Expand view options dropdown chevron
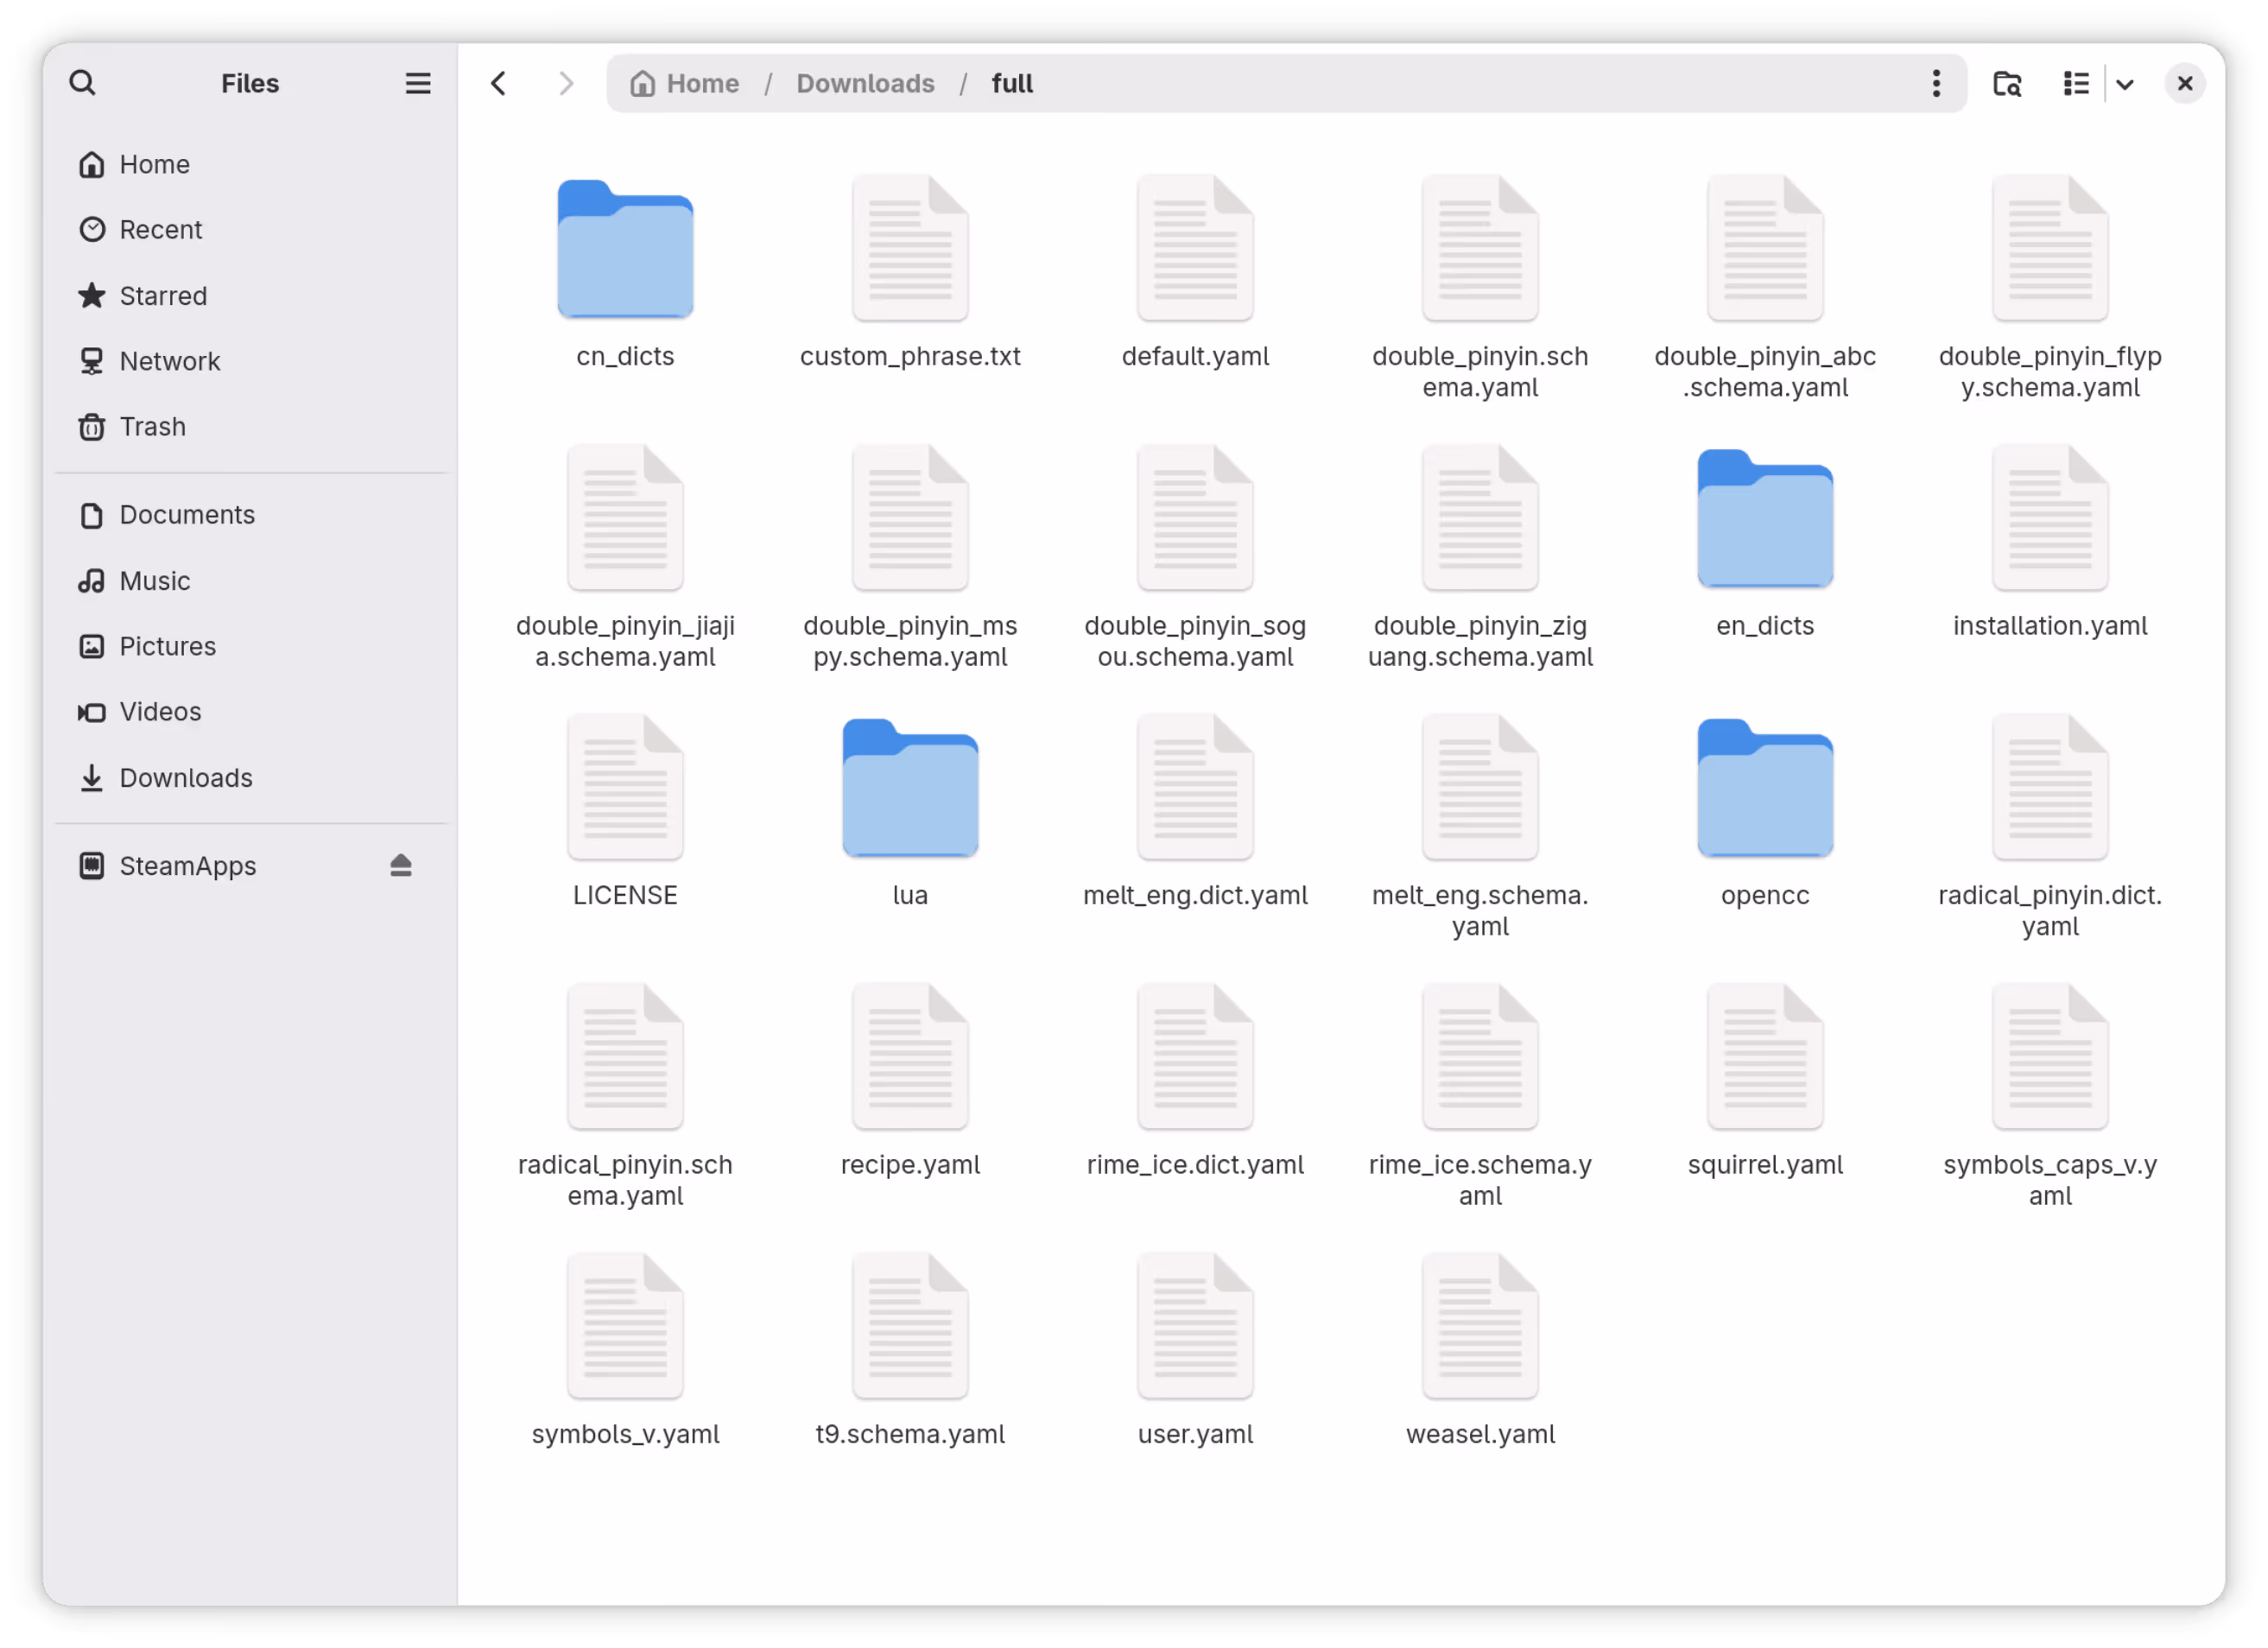The image size is (2268, 1648). click(x=2125, y=84)
